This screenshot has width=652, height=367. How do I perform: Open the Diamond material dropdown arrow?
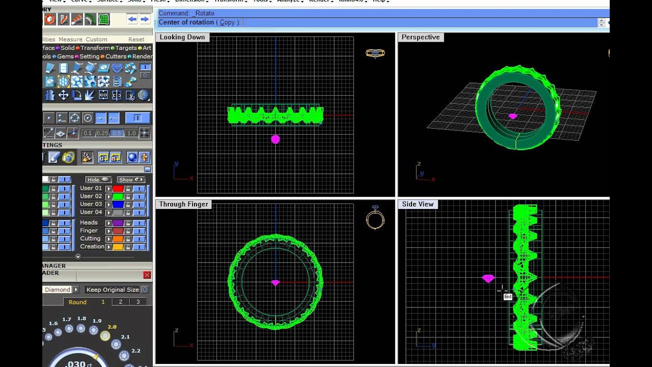tap(76, 290)
